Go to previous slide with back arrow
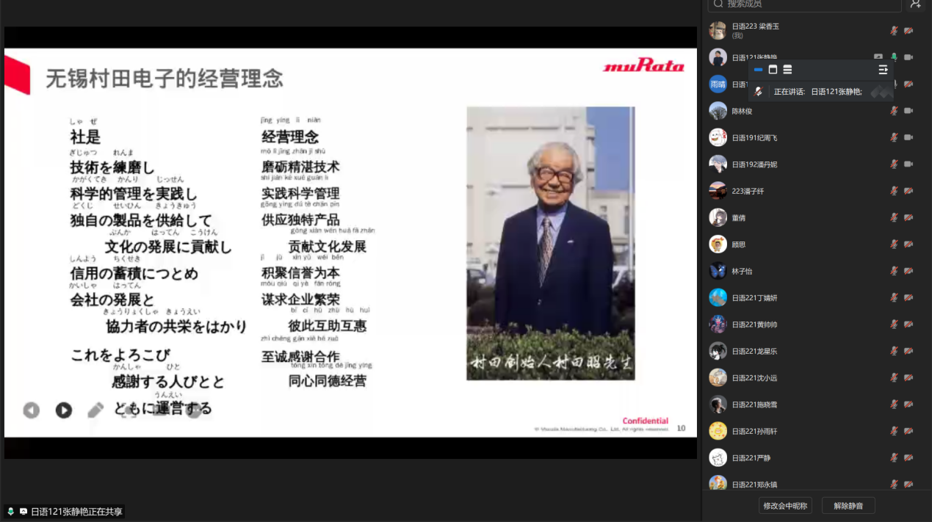Screen dimensions: 932x522 pos(31,410)
